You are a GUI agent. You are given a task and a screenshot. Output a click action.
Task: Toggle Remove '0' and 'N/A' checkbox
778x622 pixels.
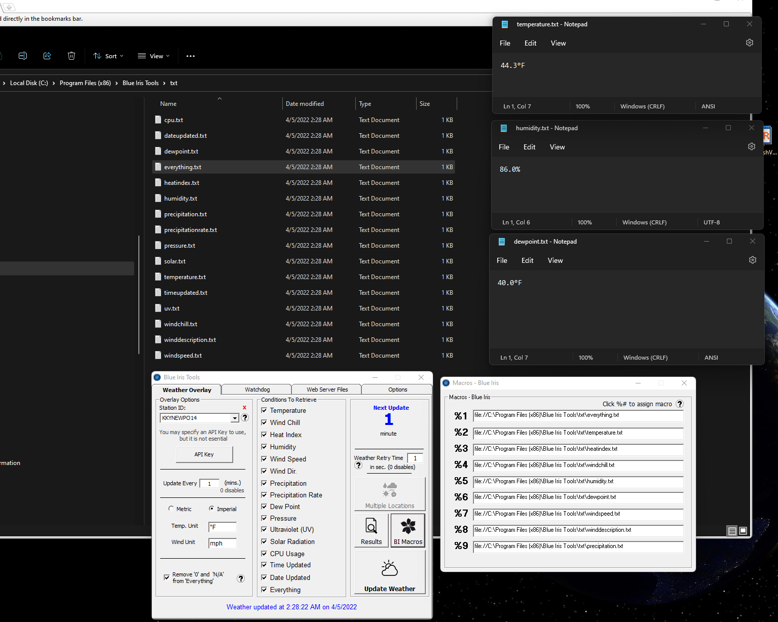click(x=167, y=577)
